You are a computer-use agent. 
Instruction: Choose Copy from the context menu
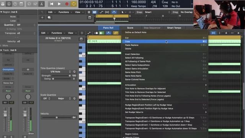[165, 41]
